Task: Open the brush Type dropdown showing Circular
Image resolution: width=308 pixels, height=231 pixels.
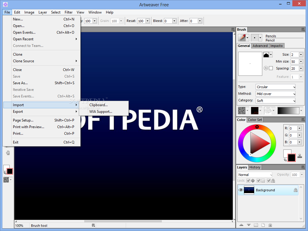Action: pyautogui.click(x=276, y=87)
